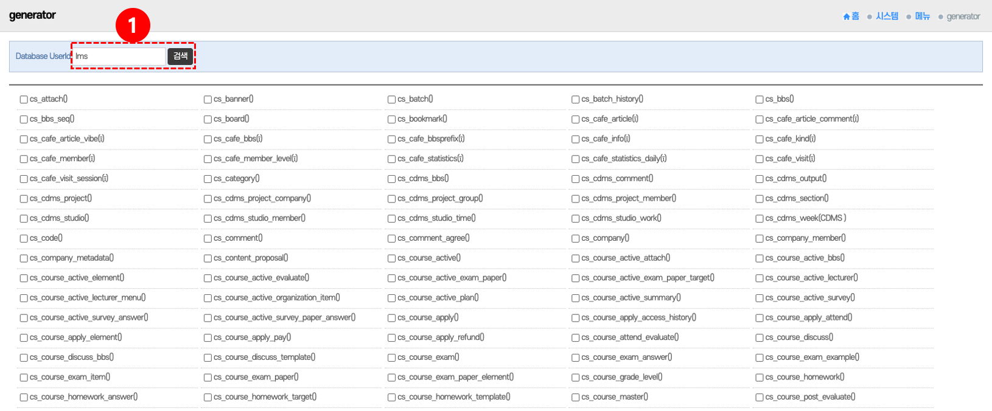Check the cs_cafe_article_comment checkbox
This screenshot has width=992, height=411.
(760, 120)
